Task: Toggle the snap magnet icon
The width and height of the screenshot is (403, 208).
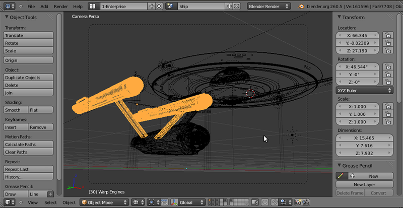Action: 275,202
